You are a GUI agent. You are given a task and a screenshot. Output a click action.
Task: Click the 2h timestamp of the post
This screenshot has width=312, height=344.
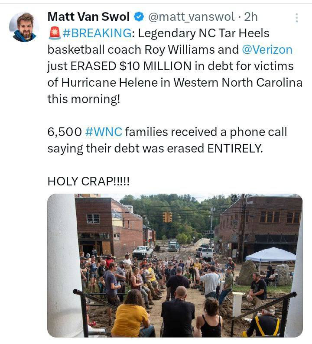(x=251, y=16)
